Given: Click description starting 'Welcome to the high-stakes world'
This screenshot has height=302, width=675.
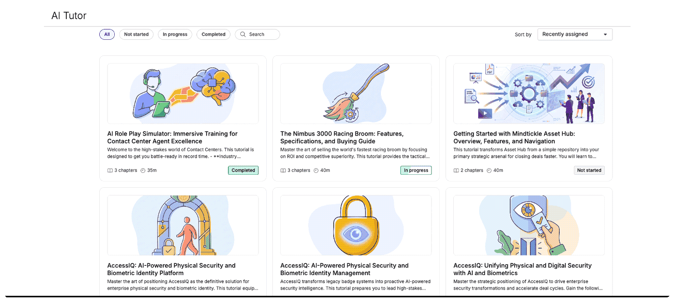Looking at the screenshot, I should (181, 153).
